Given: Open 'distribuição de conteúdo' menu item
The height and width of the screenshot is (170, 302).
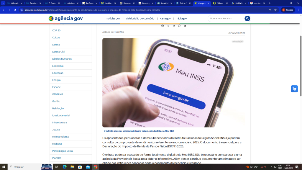Looking at the screenshot, I should 140,19.
